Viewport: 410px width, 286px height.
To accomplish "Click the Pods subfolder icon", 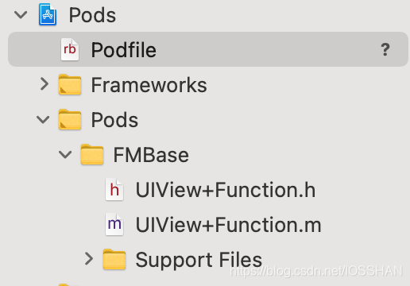I will [70, 119].
